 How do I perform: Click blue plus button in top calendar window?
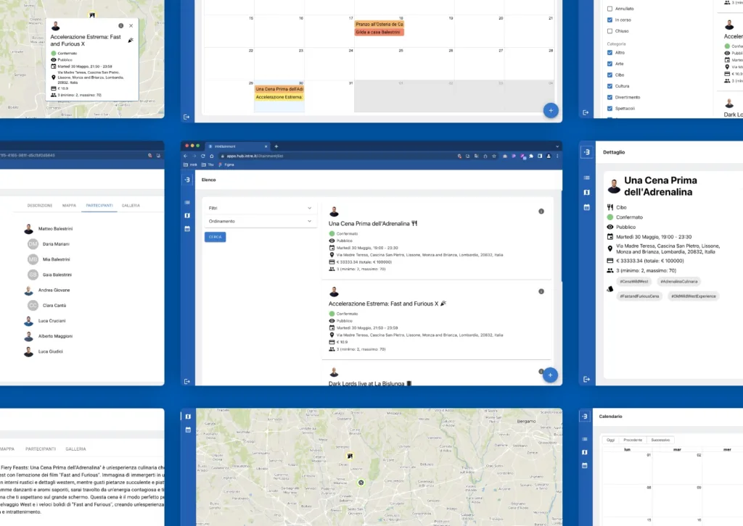click(x=551, y=111)
